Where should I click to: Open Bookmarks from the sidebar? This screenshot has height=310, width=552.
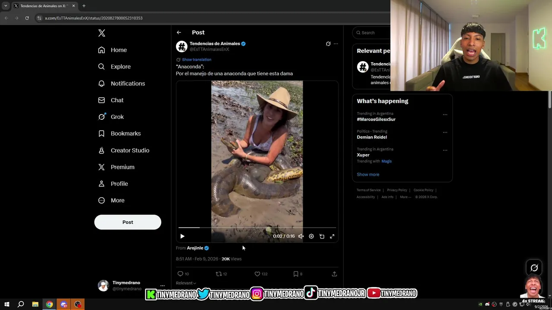pyautogui.click(x=119, y=133)
